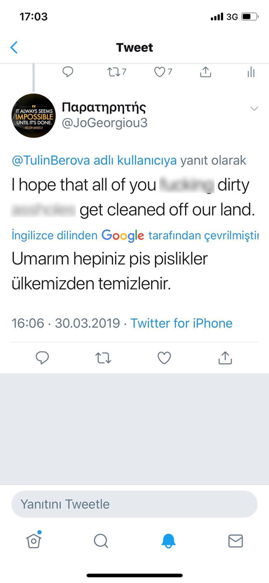Screen dimensions: 269x583
Task: Open @JoGeorgiou3 handle profile
Action: click(x=104, y=123)
